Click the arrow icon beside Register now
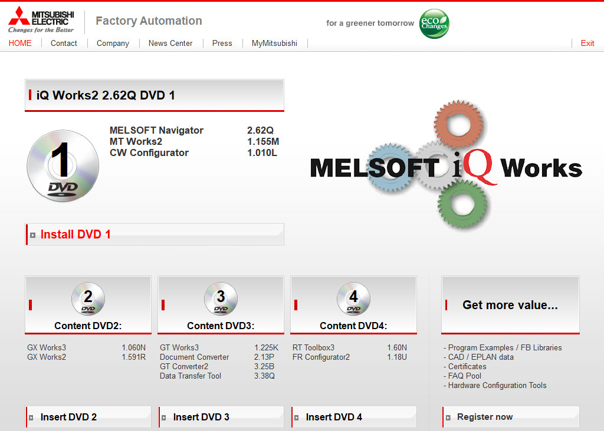Screen dimensions: 604x431 (448, 417)
